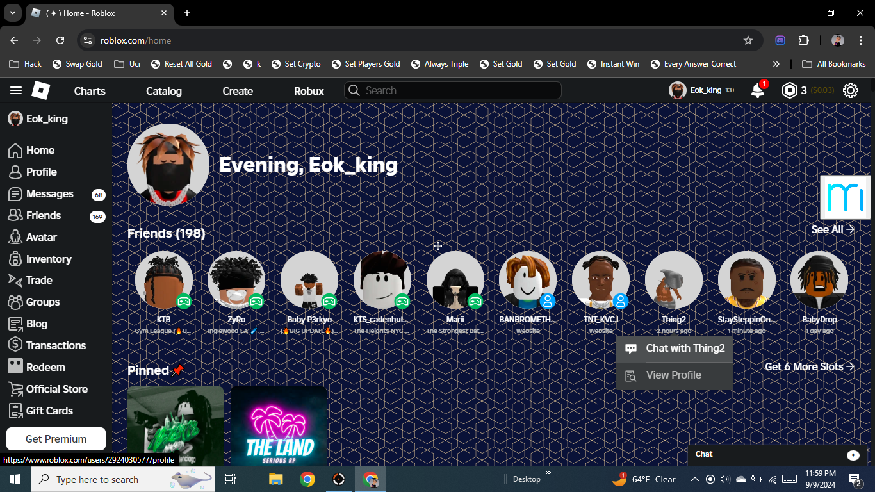This screenshot has width=875, height=492.
Task: Open the Catalog tab
Action: (164, 91)
